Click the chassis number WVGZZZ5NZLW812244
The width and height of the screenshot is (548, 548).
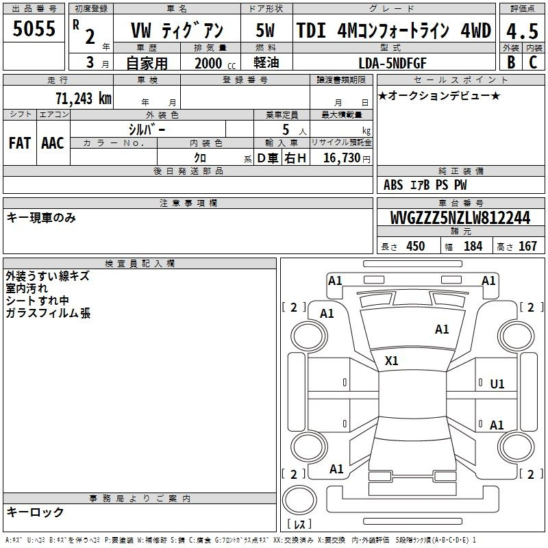pyautogui.click(x=460, y=218)
